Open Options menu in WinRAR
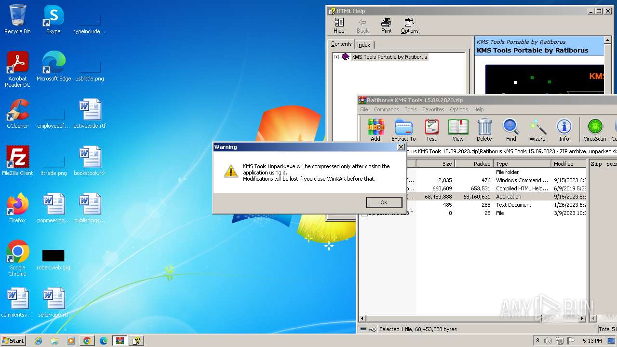The width and height of the screenshot is (617, 347). (x=459, y=109)
